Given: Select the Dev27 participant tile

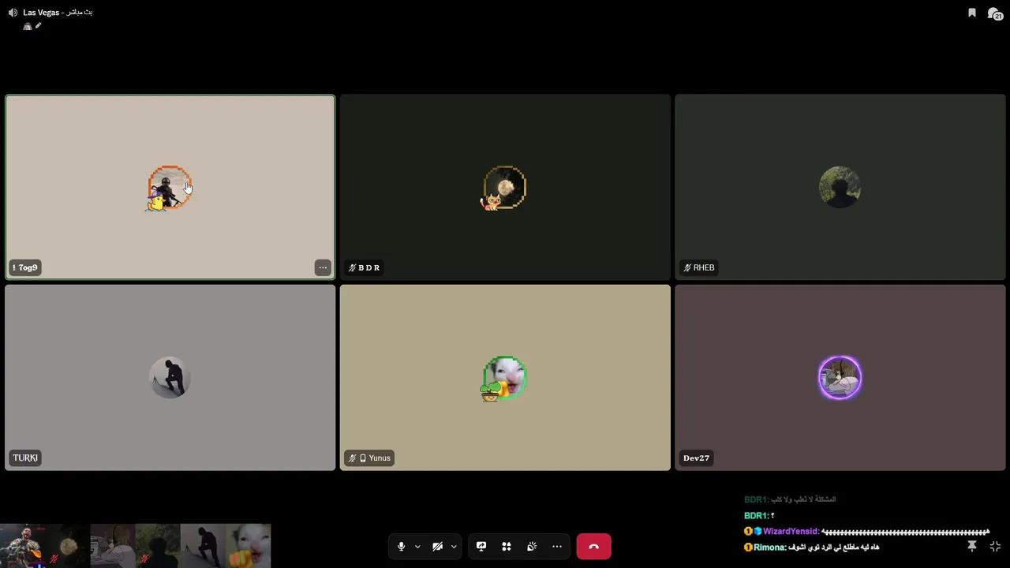Looking at the screenshot, I should (840, 378).
